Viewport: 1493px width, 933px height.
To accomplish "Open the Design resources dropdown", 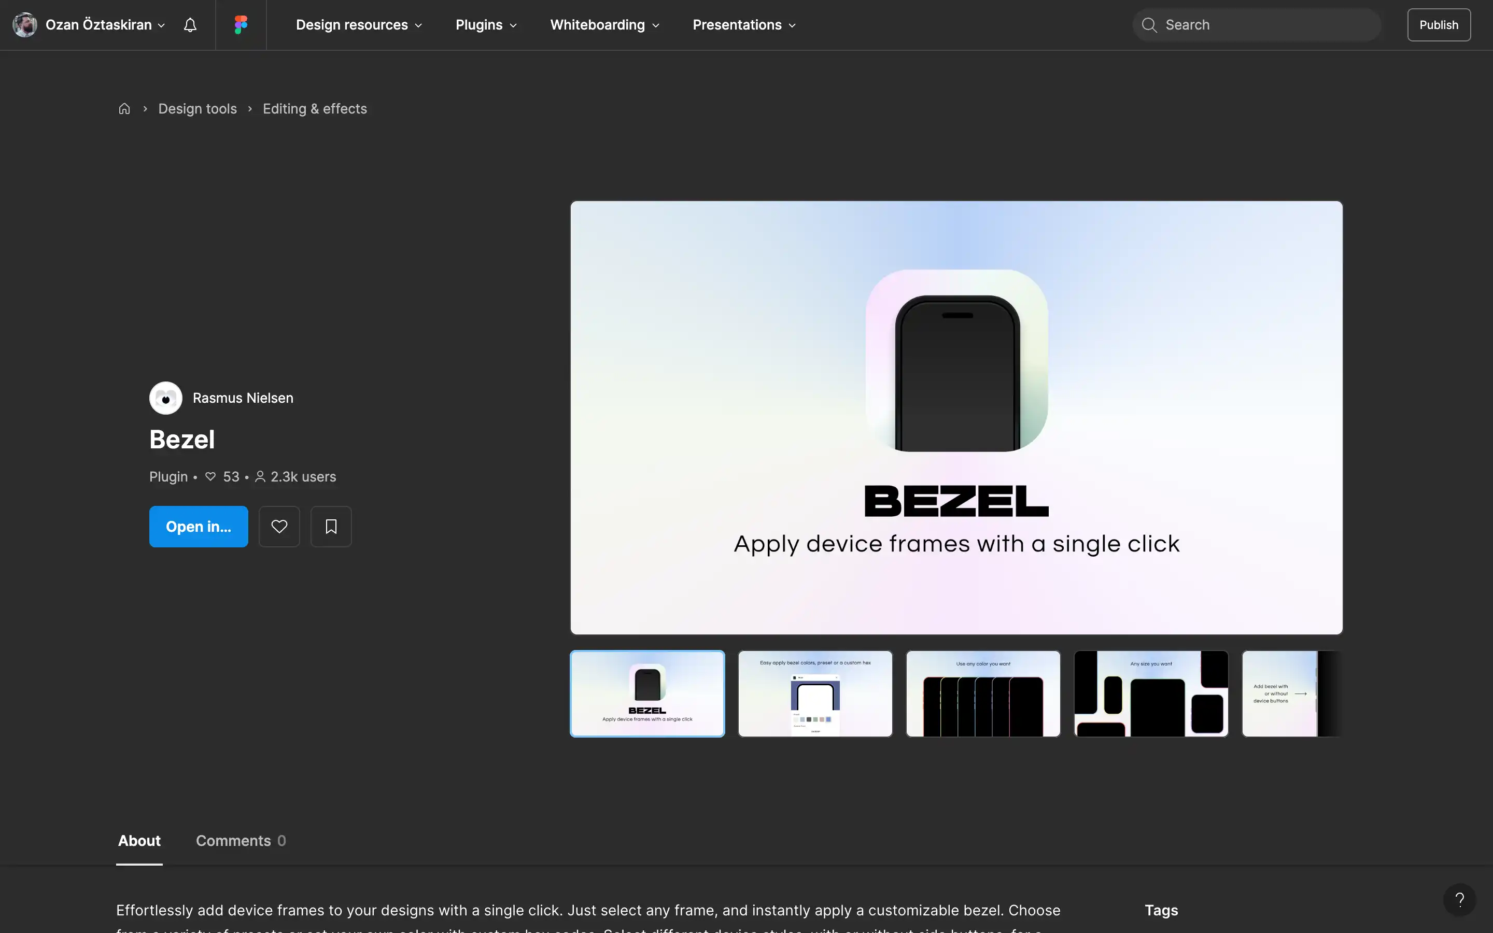I will point(359,25).
